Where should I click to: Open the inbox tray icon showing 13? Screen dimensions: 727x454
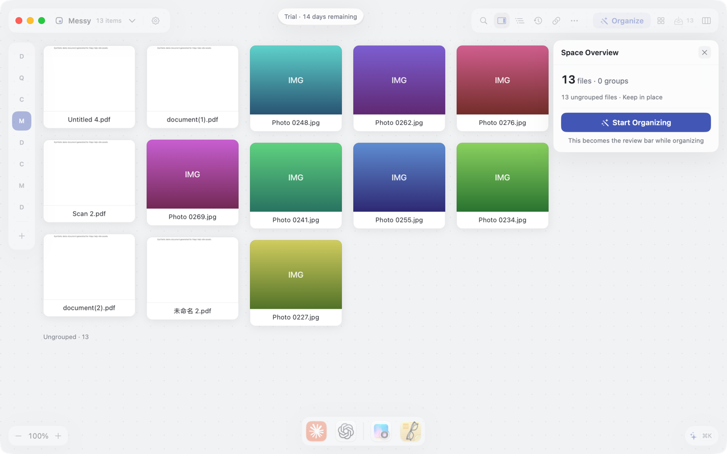click(x=684, y=21)
